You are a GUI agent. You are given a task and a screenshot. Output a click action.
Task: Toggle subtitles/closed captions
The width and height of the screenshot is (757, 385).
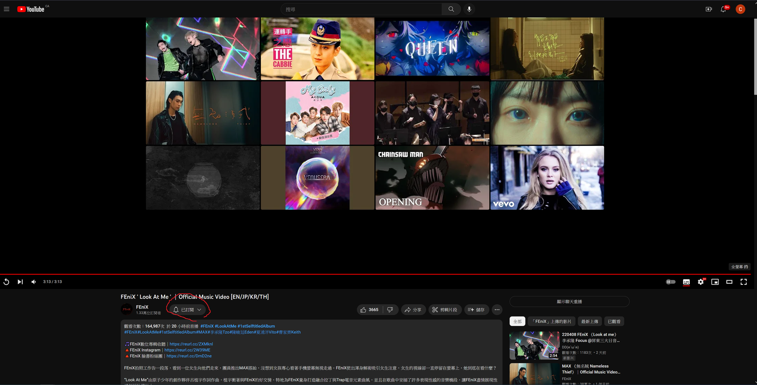686,282
